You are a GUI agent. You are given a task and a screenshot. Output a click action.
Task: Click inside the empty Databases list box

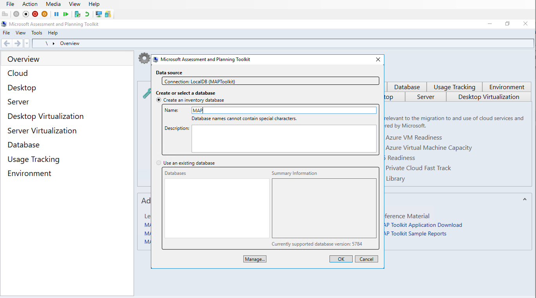[217, 208]
